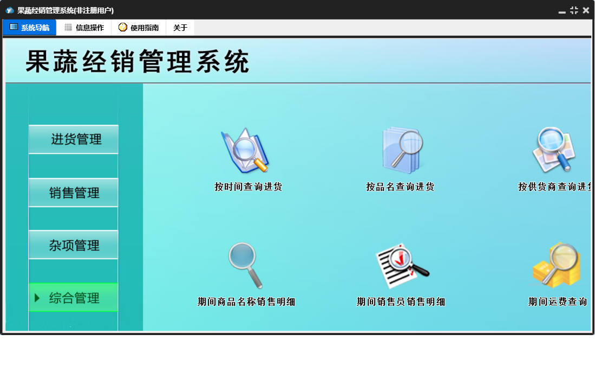The image size is (595, 392).
Task: Switch to the 信息操作 tab
Action: [84, 27]
